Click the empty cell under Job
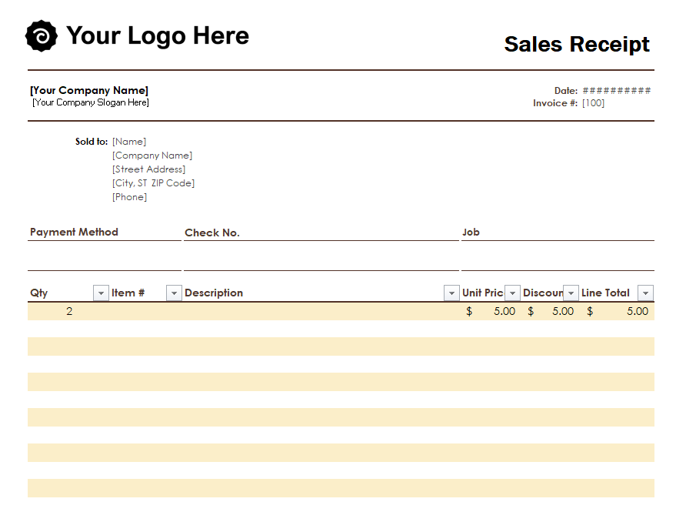The height and width of the screenshot is (512, 686). coord(558,256)
